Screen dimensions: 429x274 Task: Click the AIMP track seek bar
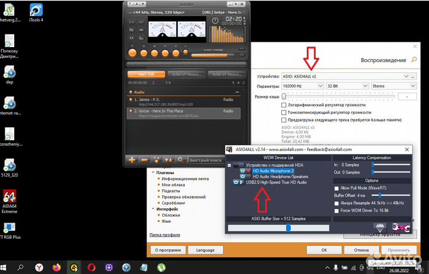[186, 64]
